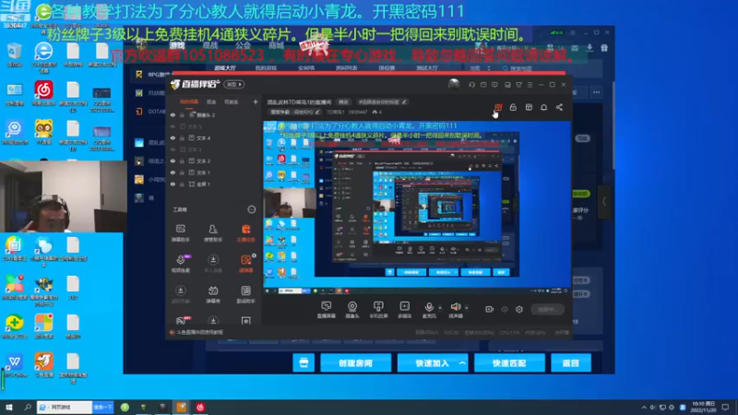Open streaming settings gear icon
738x415 pixels.
(x=519, y=309)
